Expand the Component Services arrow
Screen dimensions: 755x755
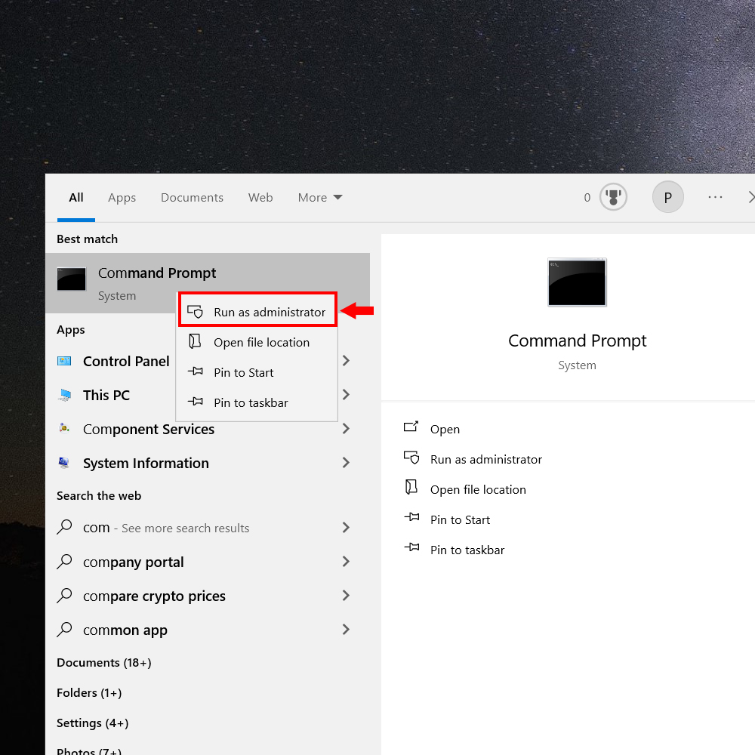pyautogui.click(x=346, y=429)
